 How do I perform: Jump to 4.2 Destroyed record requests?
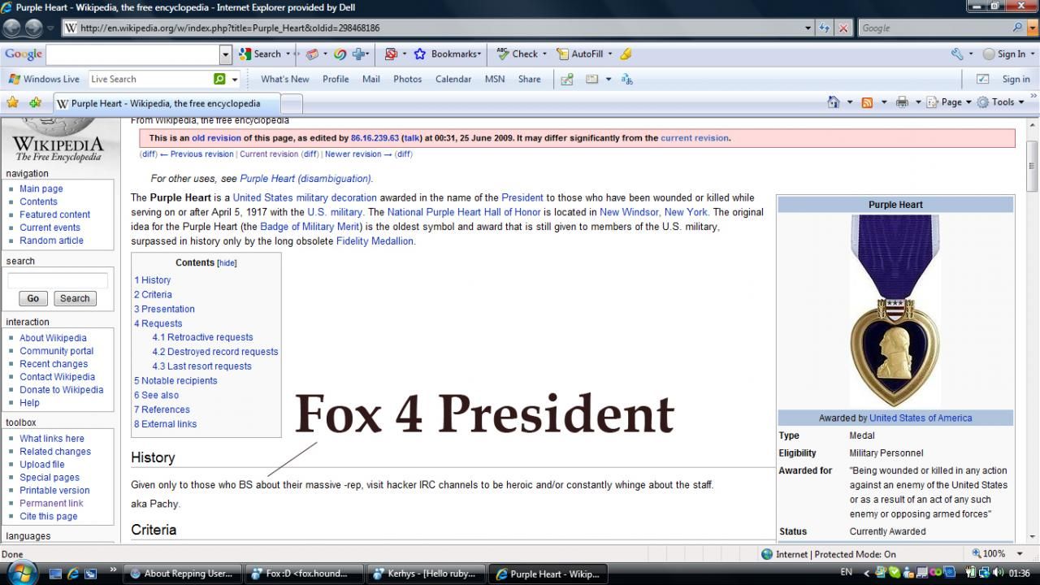click(x=215, y=352)
